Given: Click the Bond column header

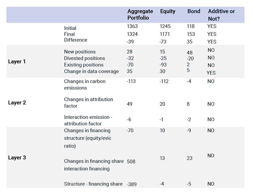Looking at the screenshot, I should (194, 11).
